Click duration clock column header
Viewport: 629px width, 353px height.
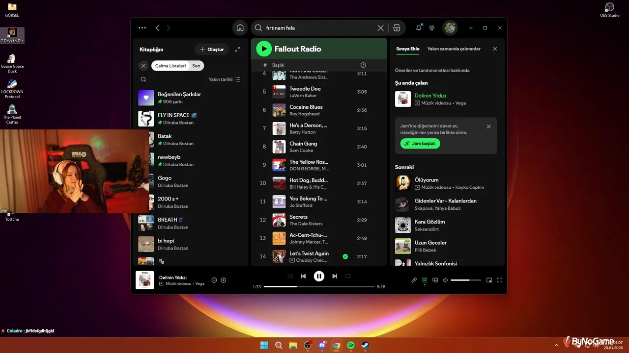point(363,65)
